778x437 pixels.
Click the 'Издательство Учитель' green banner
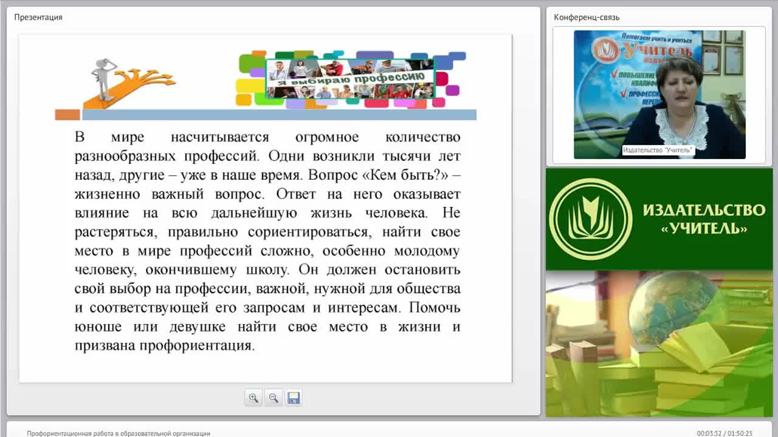[659, 219]
